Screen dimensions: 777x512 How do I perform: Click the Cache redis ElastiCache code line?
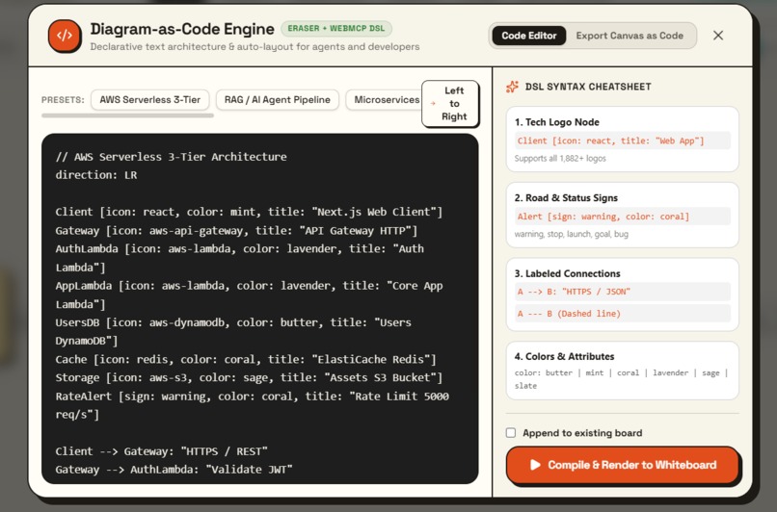pos(246,359)
